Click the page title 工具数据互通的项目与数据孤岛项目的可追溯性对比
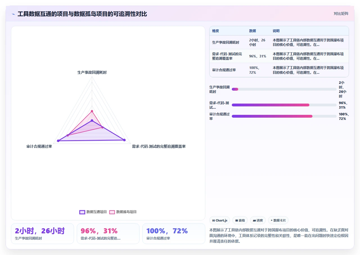360x255 pixels. tap(82, 14)
